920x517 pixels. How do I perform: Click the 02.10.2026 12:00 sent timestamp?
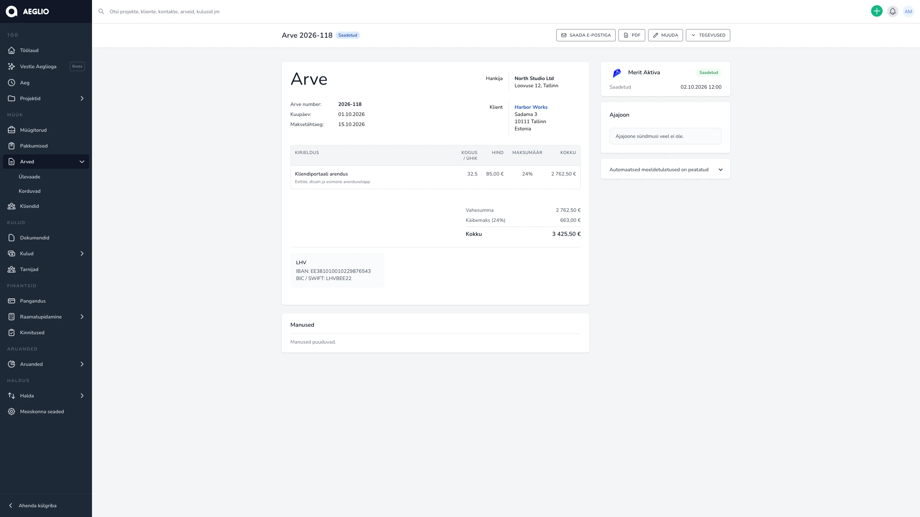[701, 87]
